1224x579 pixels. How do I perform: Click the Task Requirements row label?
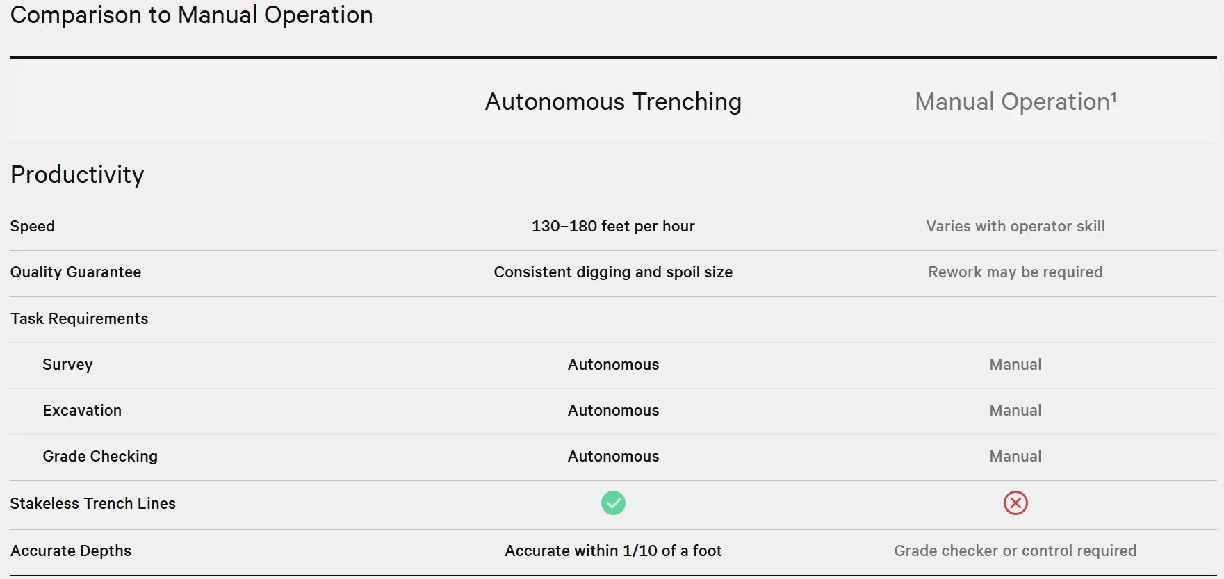coord(79,318)
